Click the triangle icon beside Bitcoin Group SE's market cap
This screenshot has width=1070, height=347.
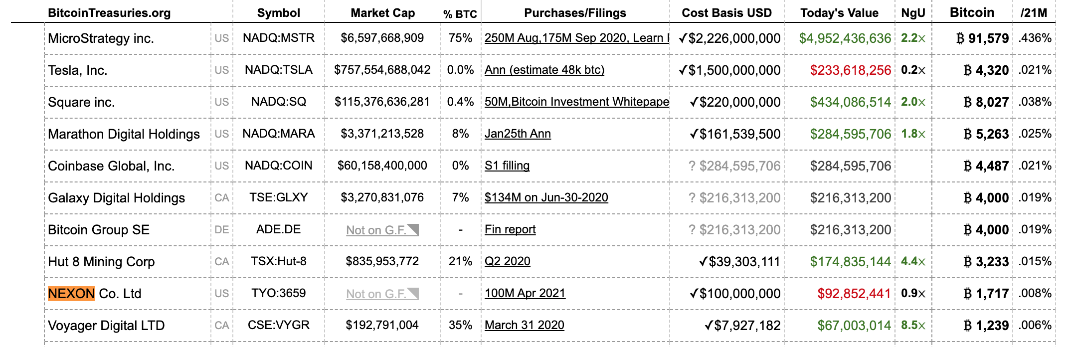click(413, 229)
